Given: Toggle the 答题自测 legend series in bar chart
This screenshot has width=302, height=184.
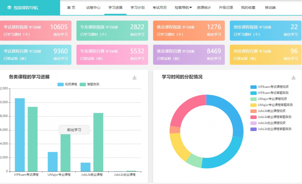Looking at the screenshot, I should (x=90, y=84).
